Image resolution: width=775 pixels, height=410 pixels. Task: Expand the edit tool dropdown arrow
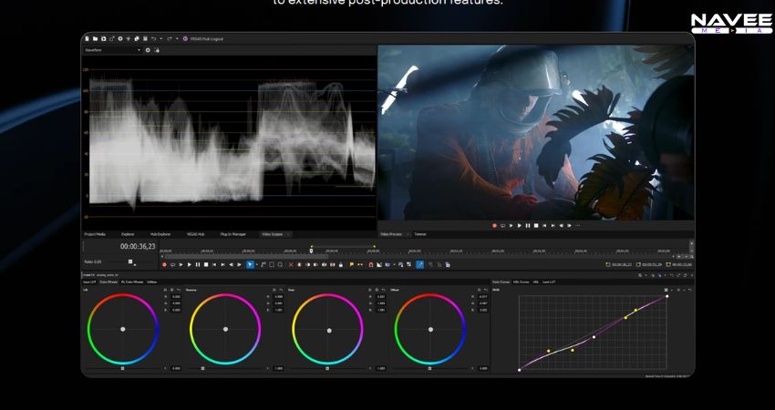(x=256, y=265)
